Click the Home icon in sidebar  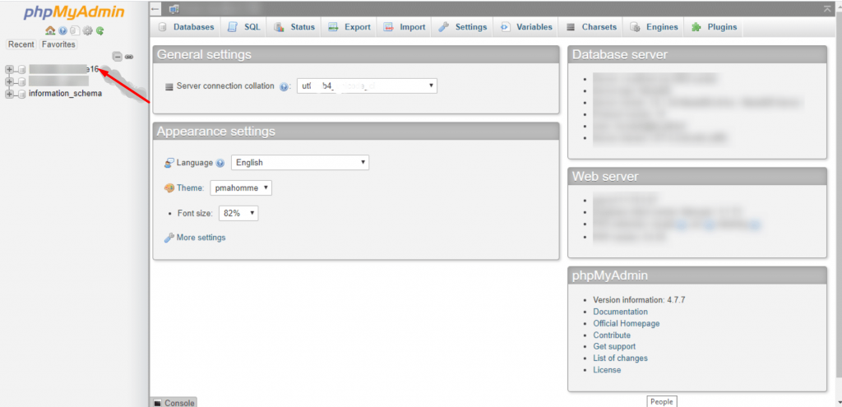coord(50,30)
